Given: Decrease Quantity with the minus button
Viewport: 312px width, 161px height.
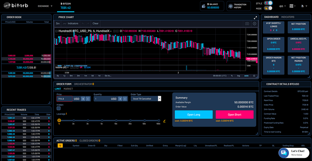Looking at the screenshot, I should pyautogui.click(x=125, y=99).
